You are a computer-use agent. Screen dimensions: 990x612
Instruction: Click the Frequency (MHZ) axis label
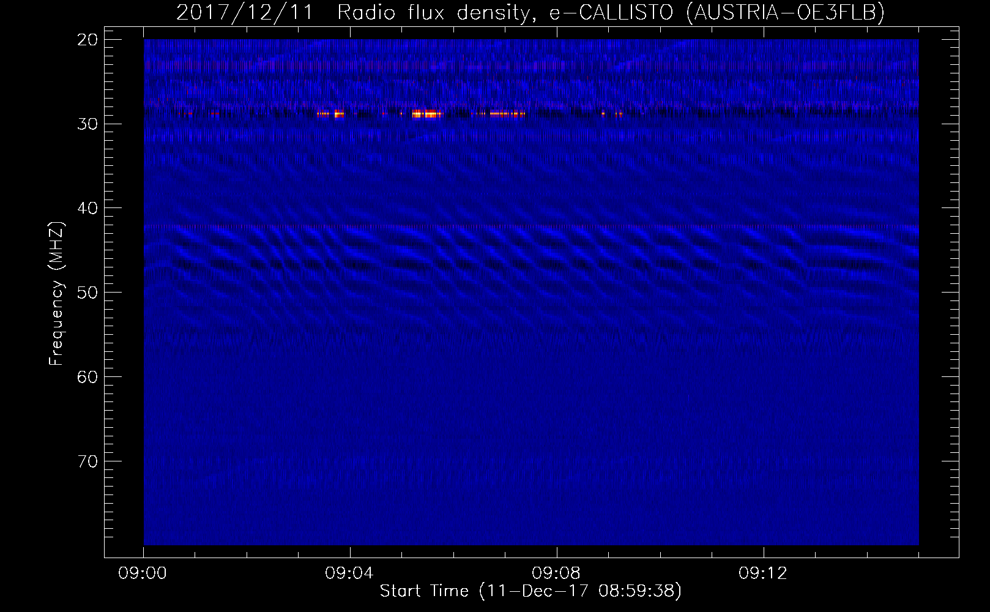pyautogui.click(x=56, y=294)
